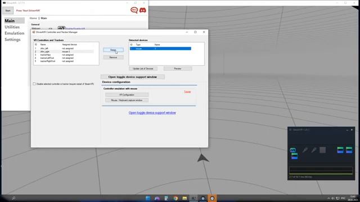The height and width of the screenshot is (202, 360).
Task: Click the Home breadcrumb link
Action: click(33, 18)
